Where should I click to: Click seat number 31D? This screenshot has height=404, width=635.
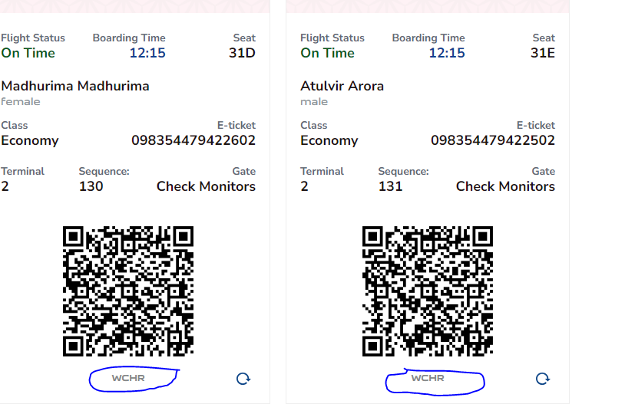click(242, 53)
